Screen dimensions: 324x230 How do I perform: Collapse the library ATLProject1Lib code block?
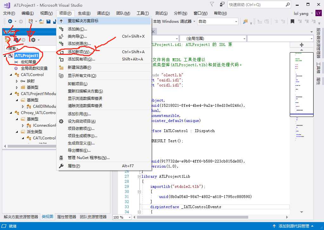pyautogui.click(x=139, y=176)
